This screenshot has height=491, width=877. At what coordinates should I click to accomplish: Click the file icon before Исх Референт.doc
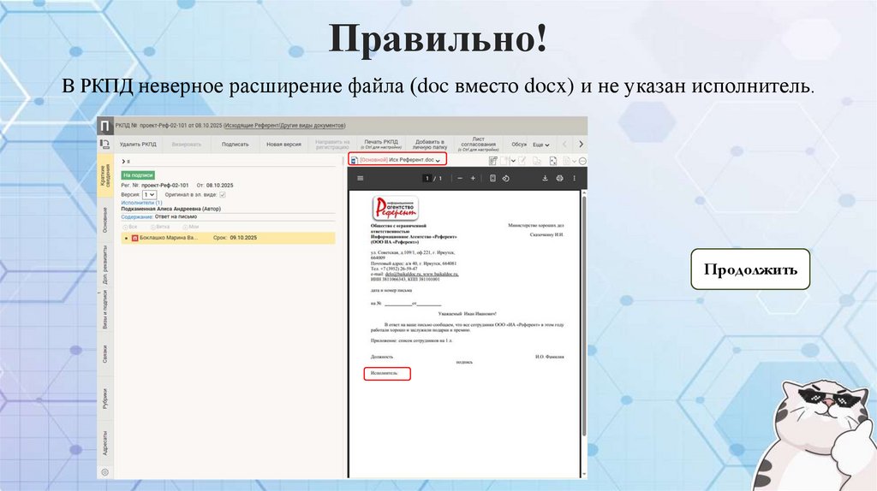(x=354, y=160)
